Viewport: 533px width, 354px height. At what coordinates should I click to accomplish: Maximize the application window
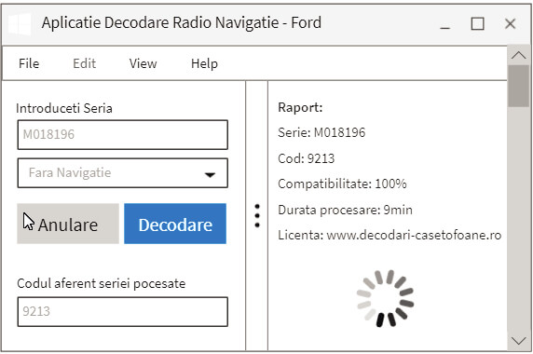(x=478, y=24)
